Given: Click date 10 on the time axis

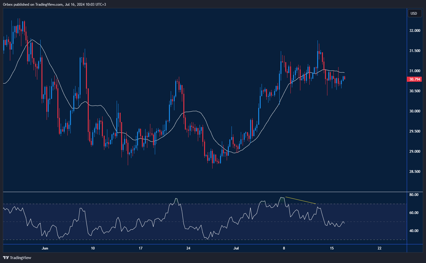Looking at the screenshot, I should [x=93, y=248].
